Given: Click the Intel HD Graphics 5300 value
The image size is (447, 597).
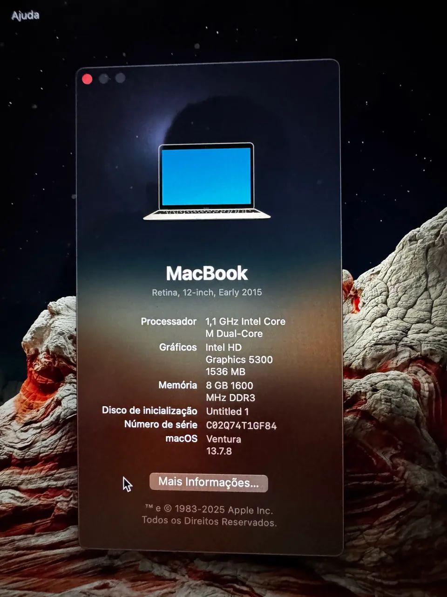Looking at the screenshot, I should tap(239, 359).
